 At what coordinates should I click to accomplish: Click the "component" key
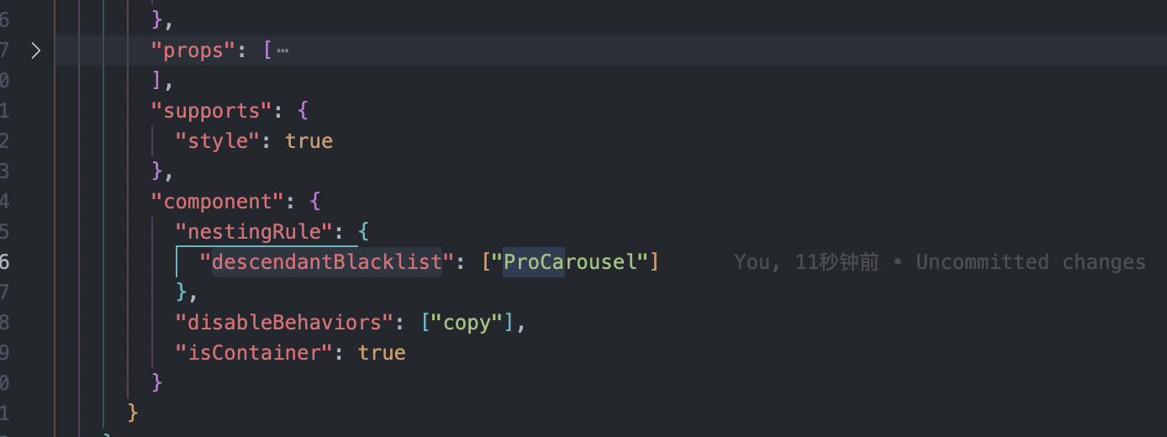pos(217,202)
